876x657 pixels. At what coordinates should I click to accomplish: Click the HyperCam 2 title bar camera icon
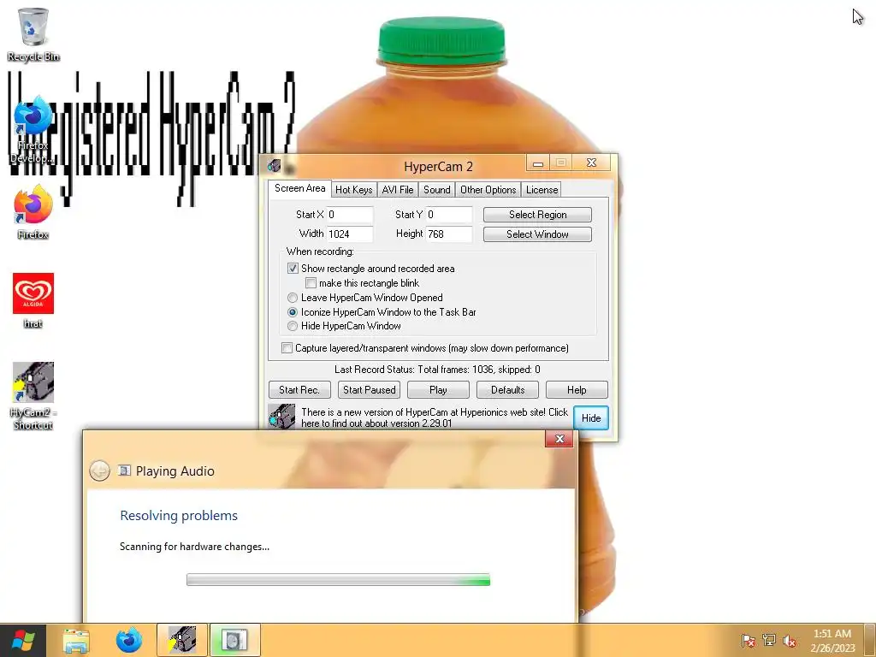coord(274,165)
